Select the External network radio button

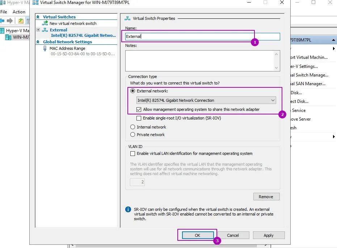tap(132, 91)
